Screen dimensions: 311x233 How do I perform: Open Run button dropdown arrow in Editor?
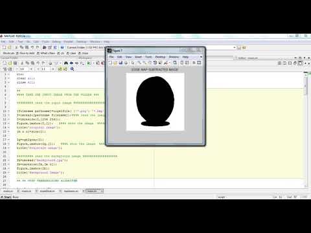coord(93,63)
